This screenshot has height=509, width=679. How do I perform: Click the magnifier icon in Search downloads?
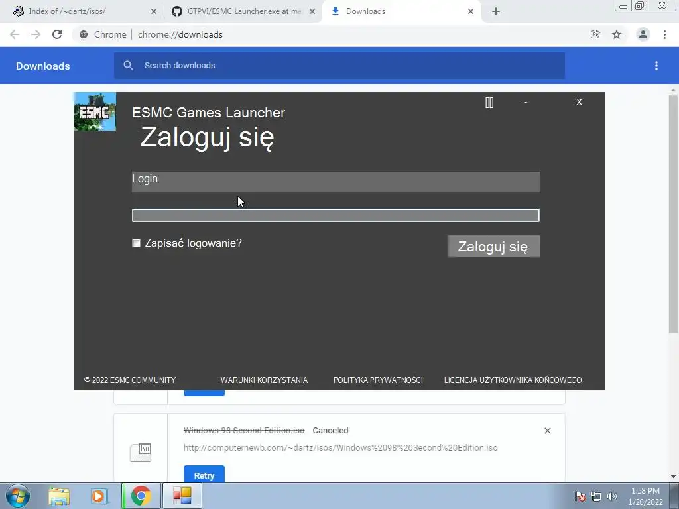point(128,66)
